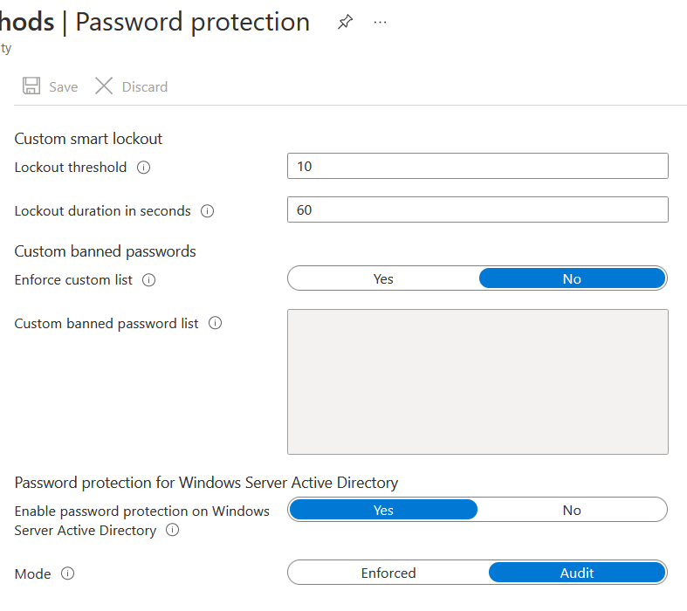This screenshot has width=687, height=611.
Task: Switch Mode to Enforced
Action: (388, 573)
